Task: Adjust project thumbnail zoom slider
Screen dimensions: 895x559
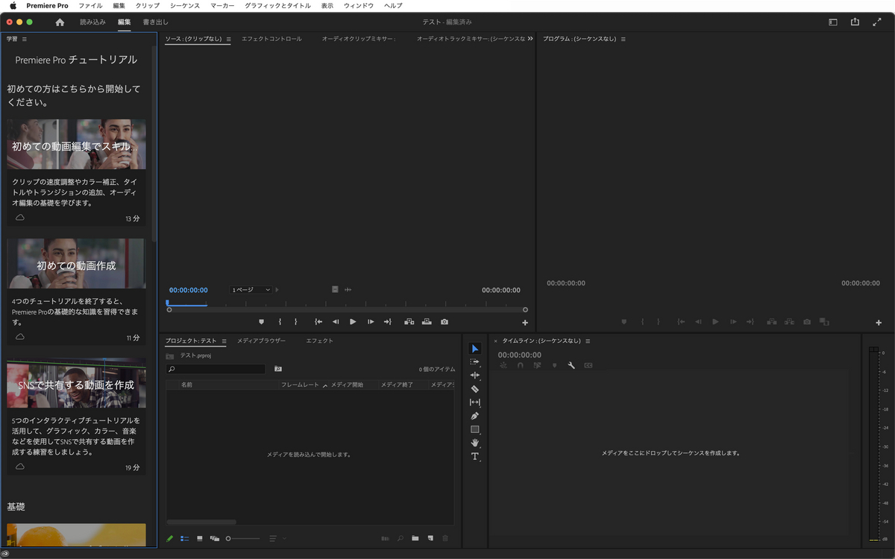Action: tap(243, 538)
